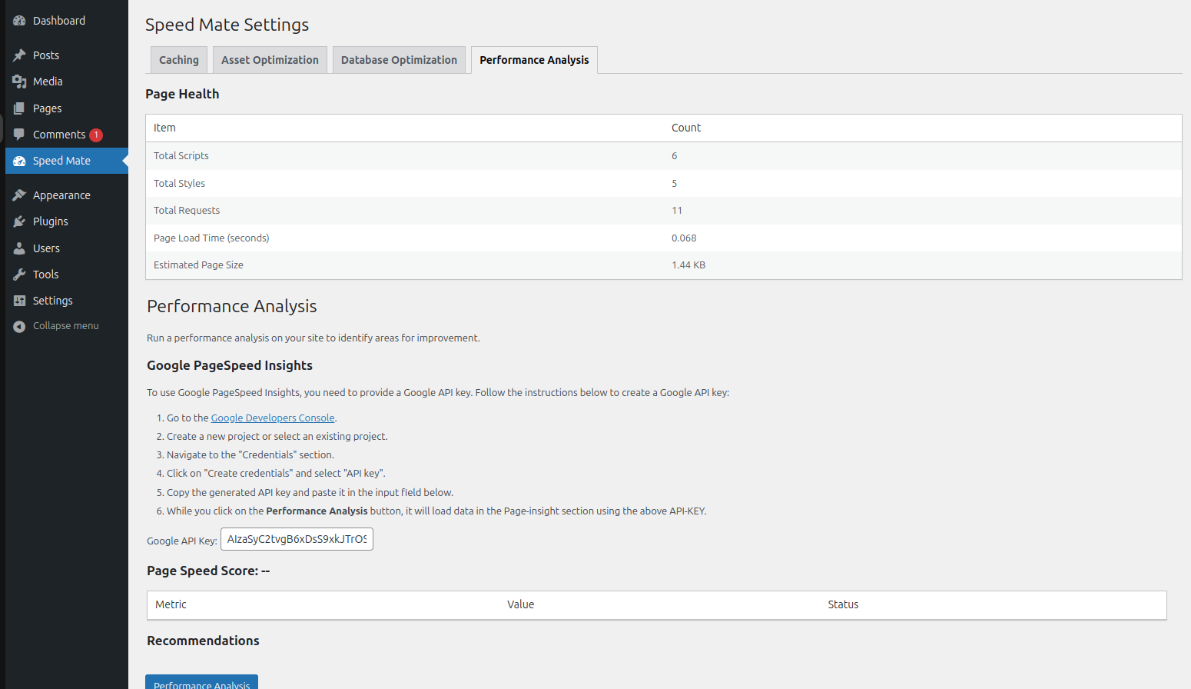Click the Plugins plug icon

pos(19,221)
